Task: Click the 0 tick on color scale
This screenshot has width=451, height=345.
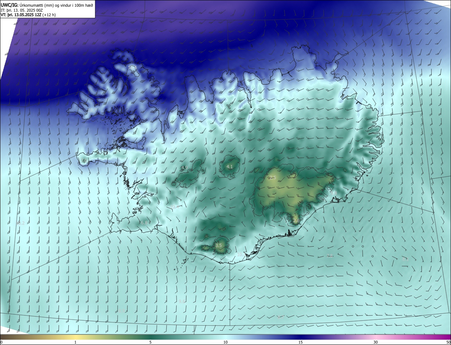Action: tap(1, 342)
